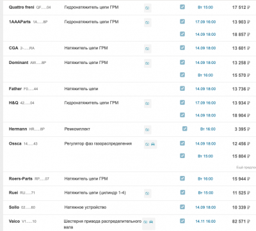Viewport: 256px width, 231px height.
Task: Toggle checkbox for 15 804 ₽ offer
Action: coord(182,156)
